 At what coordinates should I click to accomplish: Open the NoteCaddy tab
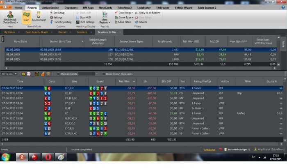pos(105,8)
